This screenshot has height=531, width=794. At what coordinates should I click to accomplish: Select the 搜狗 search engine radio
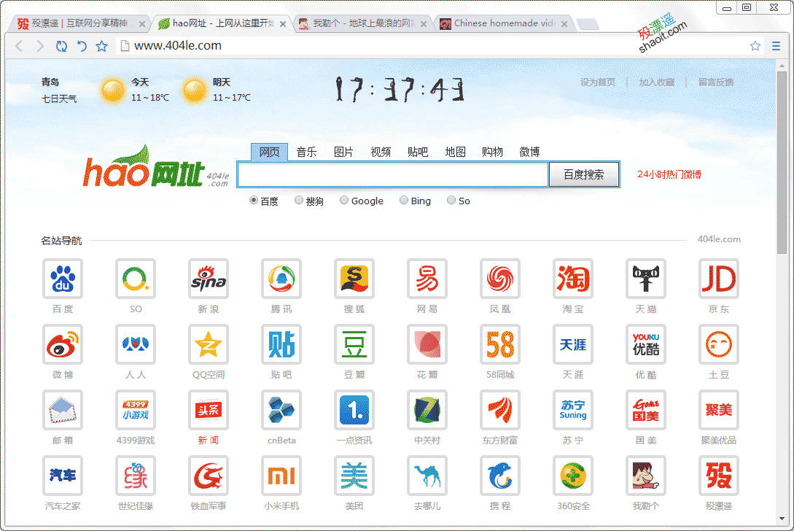(x=299, y=201)
